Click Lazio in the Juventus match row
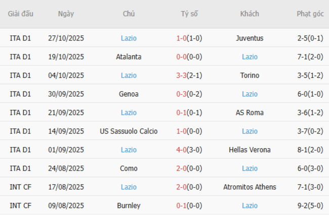The height and width of the screenshot is (218, 329). click(129, 38)
